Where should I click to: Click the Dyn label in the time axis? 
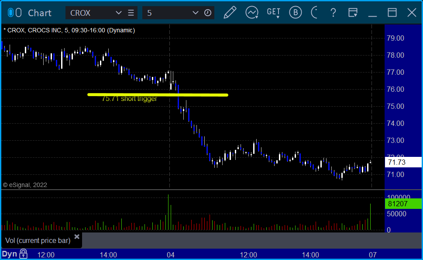pyautogui.click(x=10, y=254)
